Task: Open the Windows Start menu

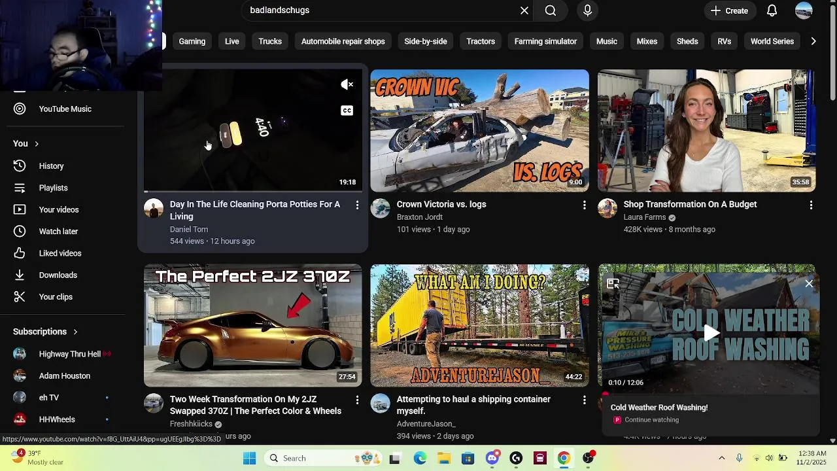Action: (x=249, y=459)
